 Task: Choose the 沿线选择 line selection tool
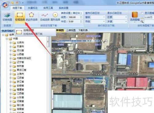pos(45,17)
